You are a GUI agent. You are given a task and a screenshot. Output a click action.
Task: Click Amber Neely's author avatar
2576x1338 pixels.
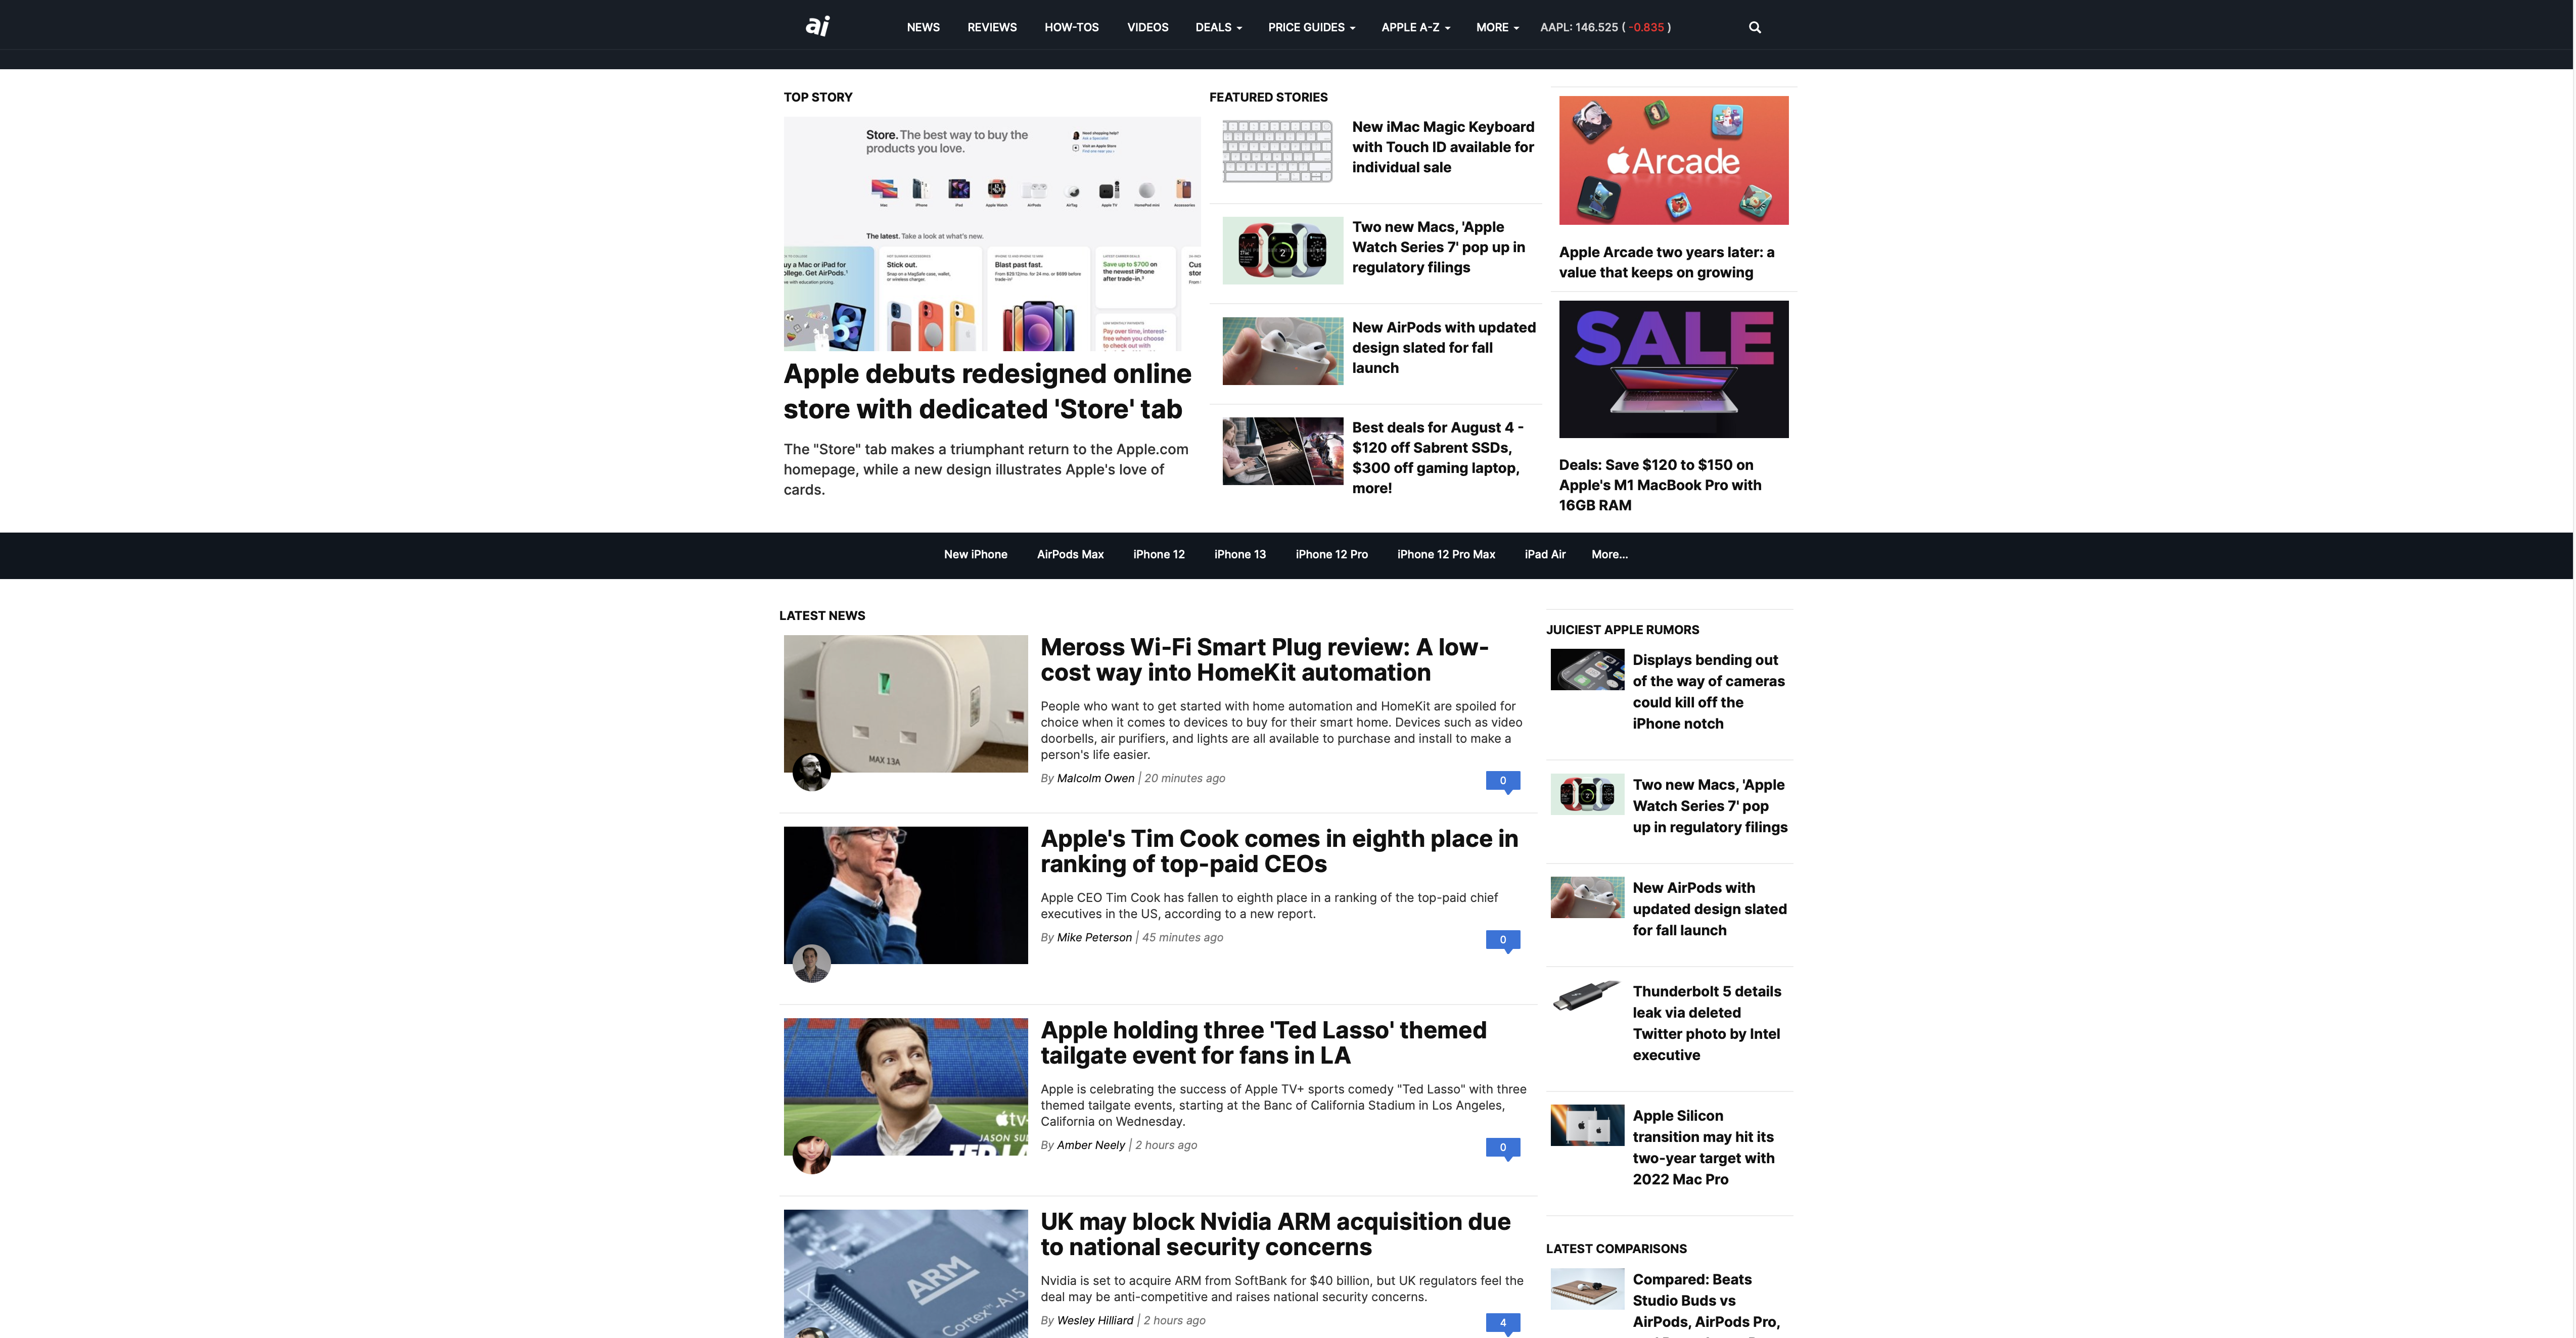811,1155
